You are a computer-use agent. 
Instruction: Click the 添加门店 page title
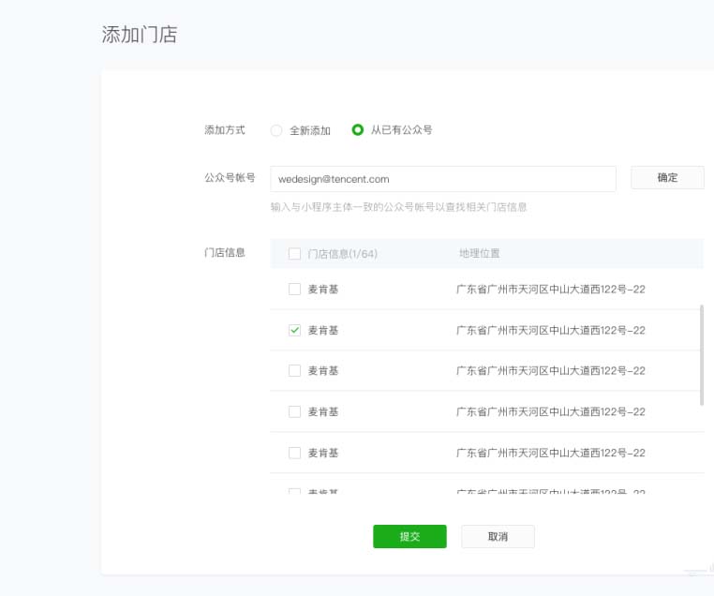pos(140,35)
